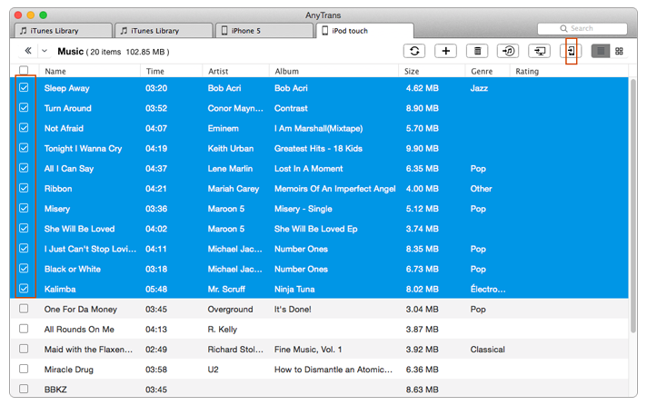Sort by the Time column header
Screen dimensions: 647x405
155,72
